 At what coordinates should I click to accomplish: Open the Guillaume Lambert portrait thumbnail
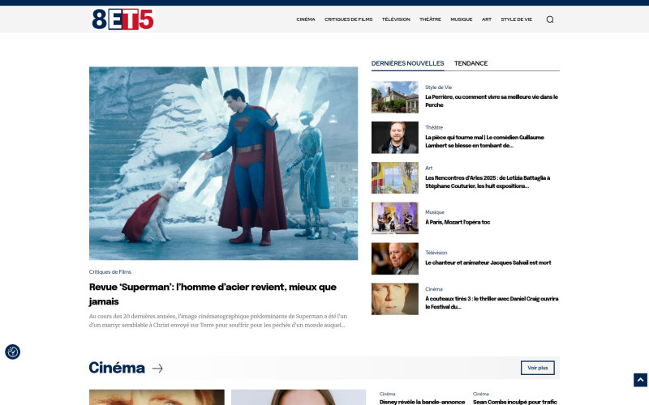pos(395,138)
